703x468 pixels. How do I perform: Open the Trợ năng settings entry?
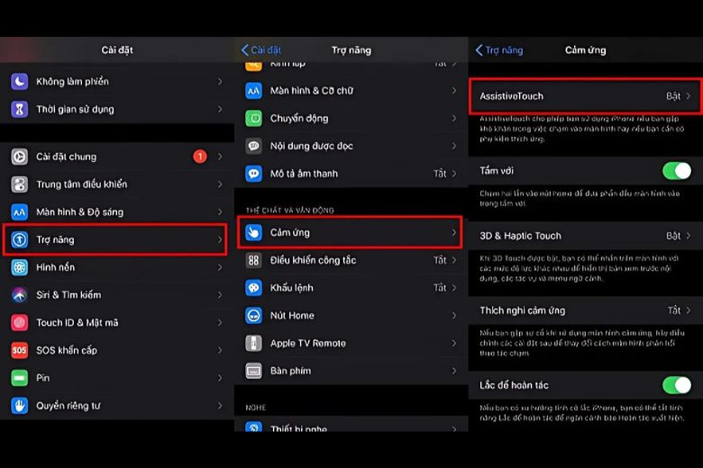(115, 239)
